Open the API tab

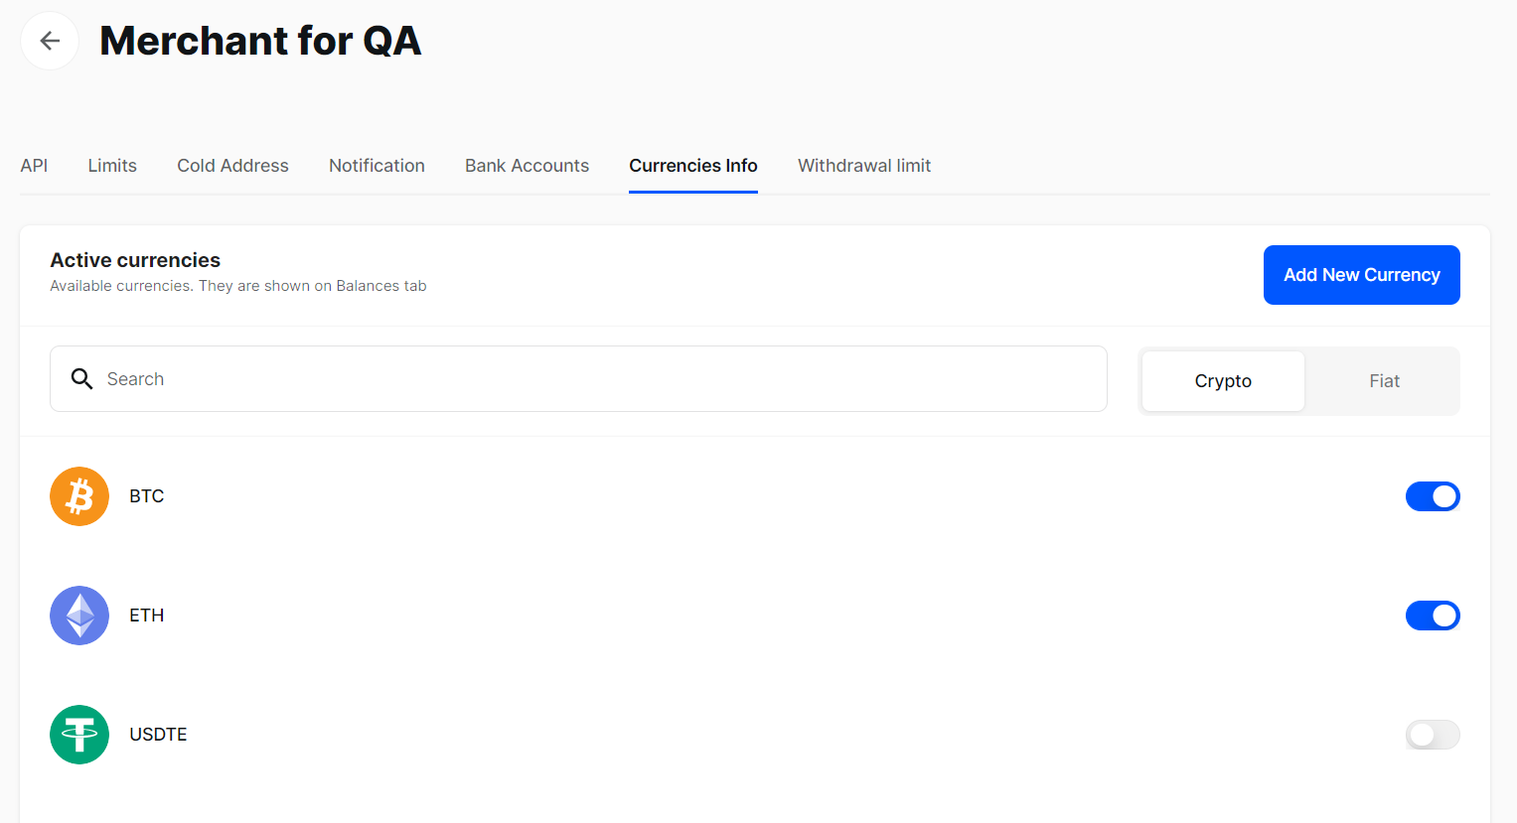click(34, 166)
